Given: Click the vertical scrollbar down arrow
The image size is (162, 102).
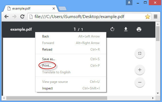Looking at the screenshot, I should click(158, 93).
